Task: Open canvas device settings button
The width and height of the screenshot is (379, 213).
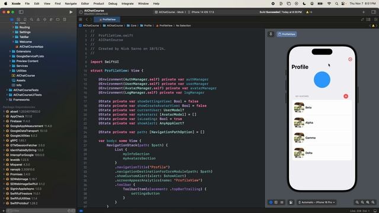Action: click(x=291, y=202)
